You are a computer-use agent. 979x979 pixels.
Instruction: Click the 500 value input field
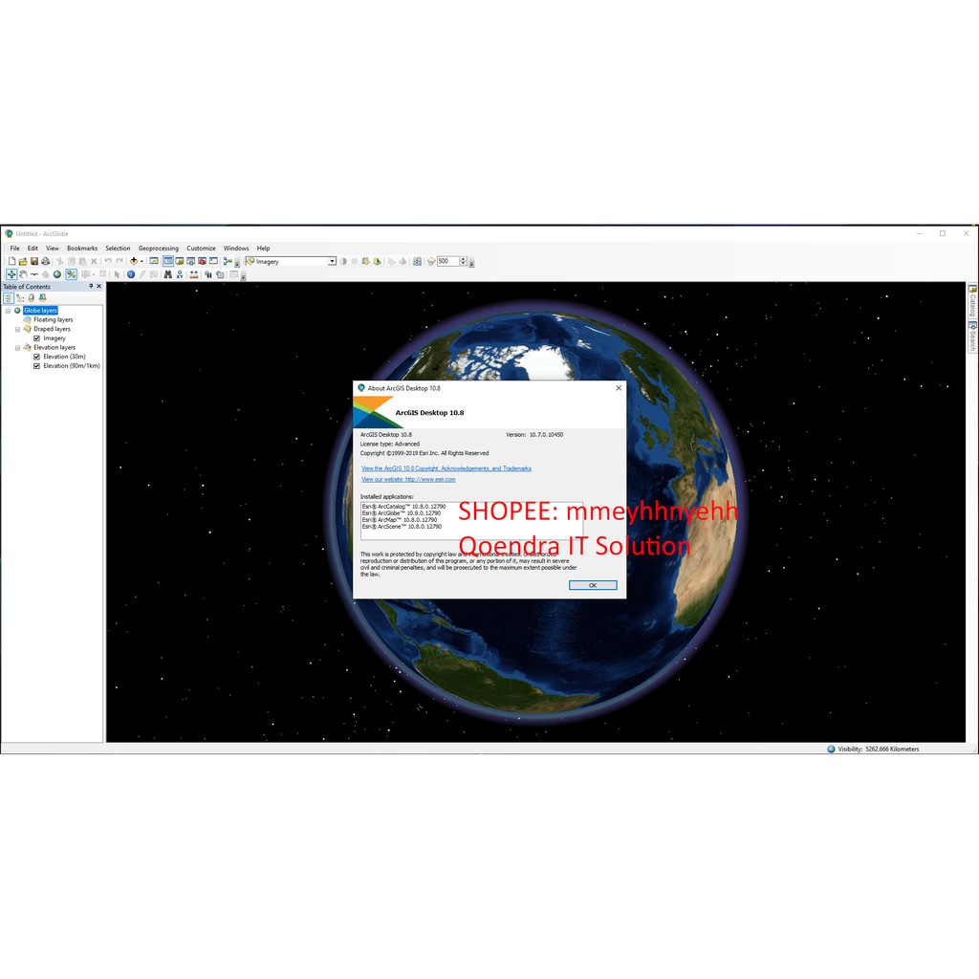(x=448, y=261)
